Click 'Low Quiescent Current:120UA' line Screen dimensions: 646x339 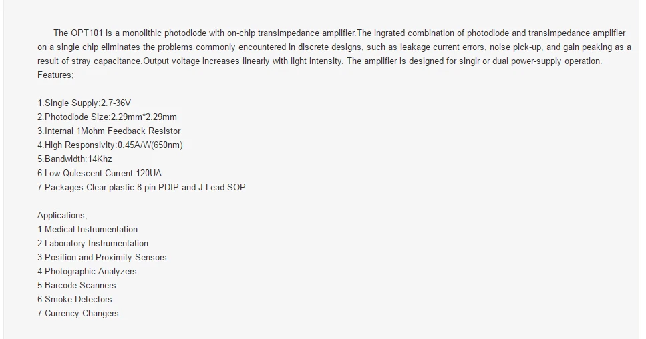(x=100, y=174)
